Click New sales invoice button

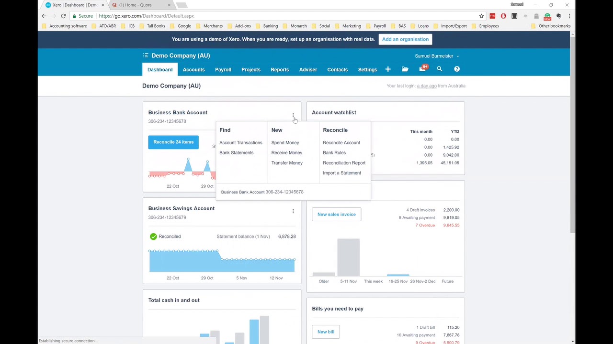(x=337, y=215)
